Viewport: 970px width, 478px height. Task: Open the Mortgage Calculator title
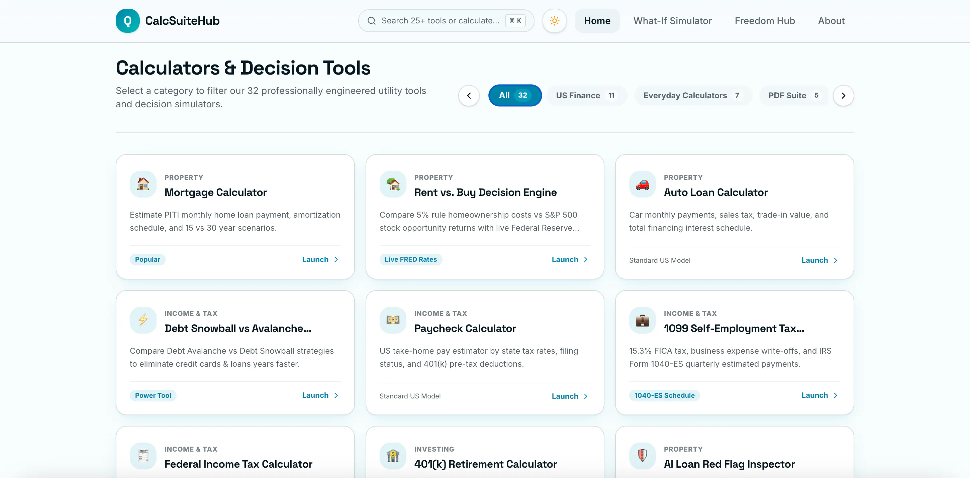pyautogui.click(x=215, y=192)
